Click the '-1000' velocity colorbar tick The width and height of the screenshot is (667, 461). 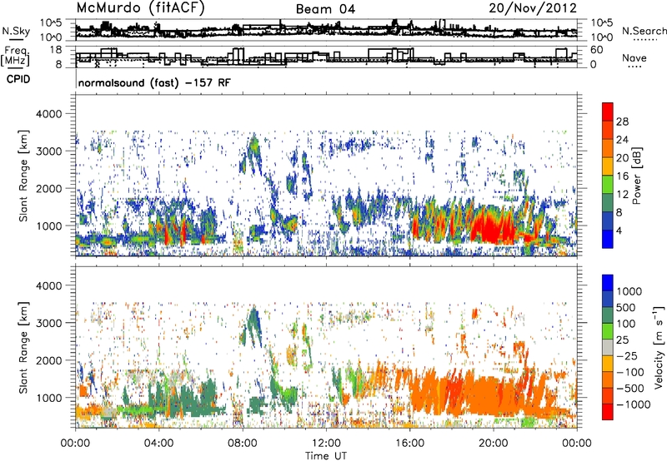pyautogui.click(x=634, y=404)
